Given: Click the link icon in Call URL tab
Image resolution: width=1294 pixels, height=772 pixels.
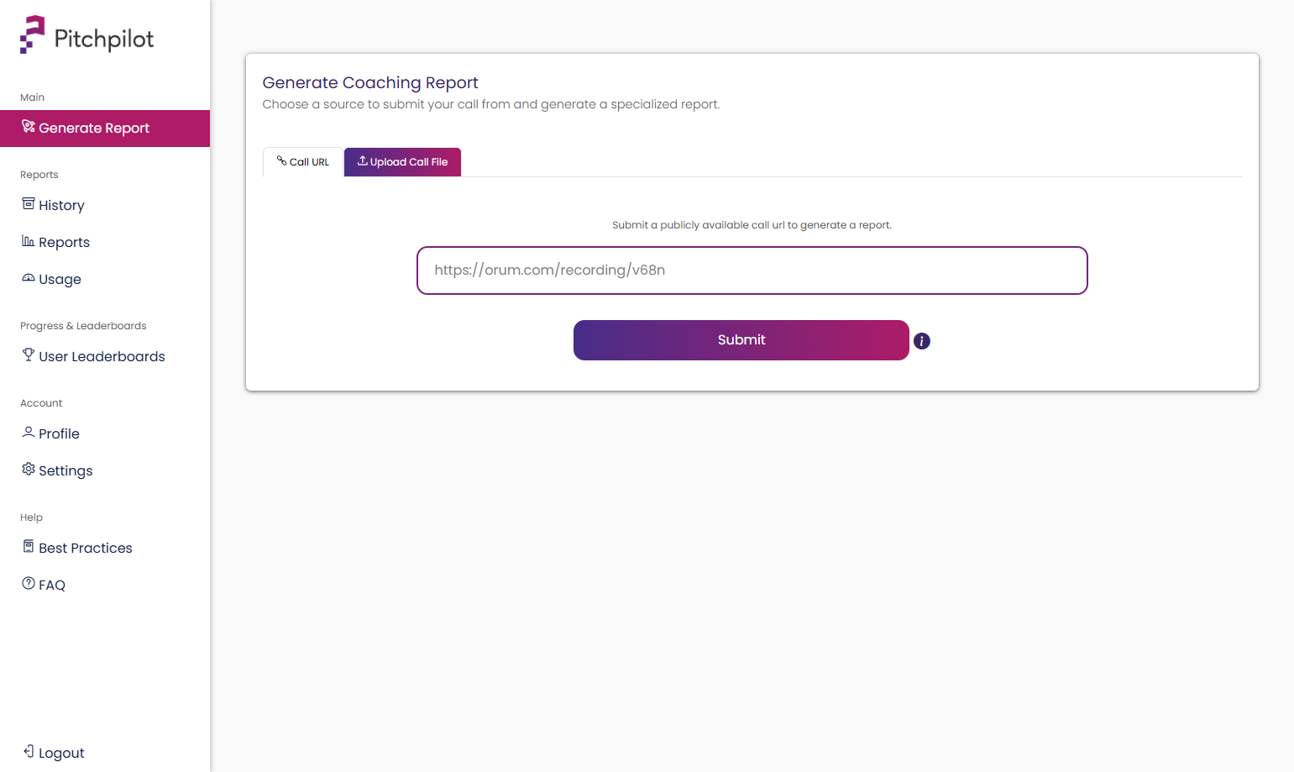Looking at the screenshot, I should (x=282, y=160).
